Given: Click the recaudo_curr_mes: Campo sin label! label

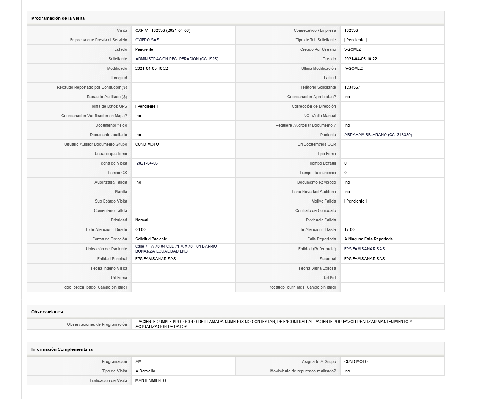Looking at the screenshot, I should click(x=303, y=287).
